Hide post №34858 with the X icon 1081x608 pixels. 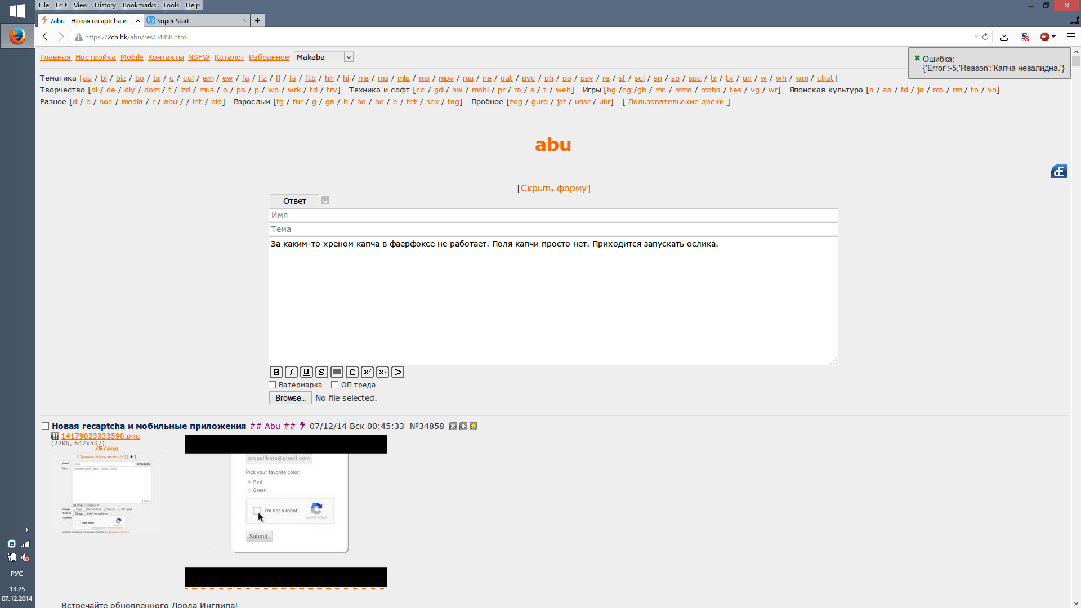[x=453, y=426]
